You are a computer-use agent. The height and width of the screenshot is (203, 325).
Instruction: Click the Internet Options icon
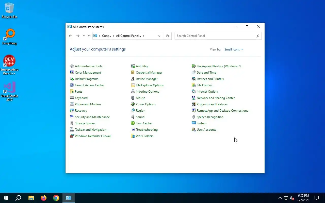pyautogui.click(x=194, y=92)
